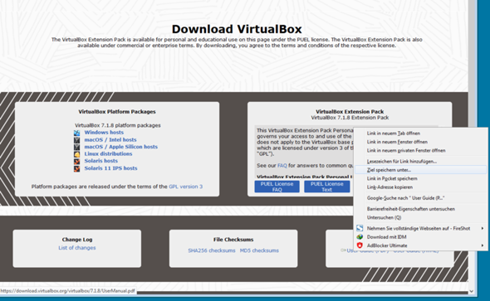490x301 pixels.
Task: Click the Solaris hosts icon
Action: point(77,162)
